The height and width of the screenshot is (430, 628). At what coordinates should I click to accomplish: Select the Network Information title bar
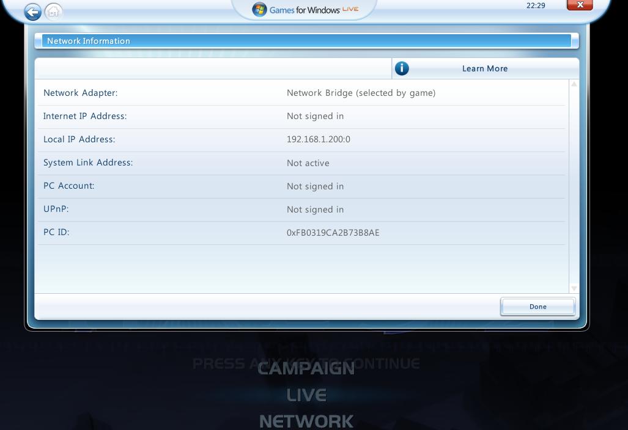tap(306, 41)
